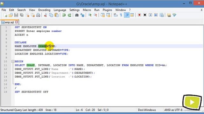Click the yellow play button overlay

tap(192, 102)
